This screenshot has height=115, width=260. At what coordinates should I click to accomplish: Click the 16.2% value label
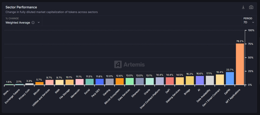190,74
